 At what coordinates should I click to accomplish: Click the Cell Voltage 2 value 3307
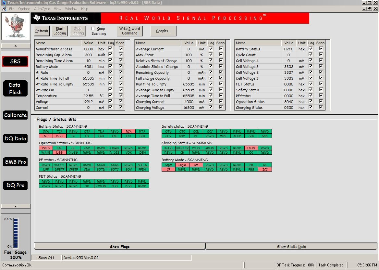[x=288, y=72]
